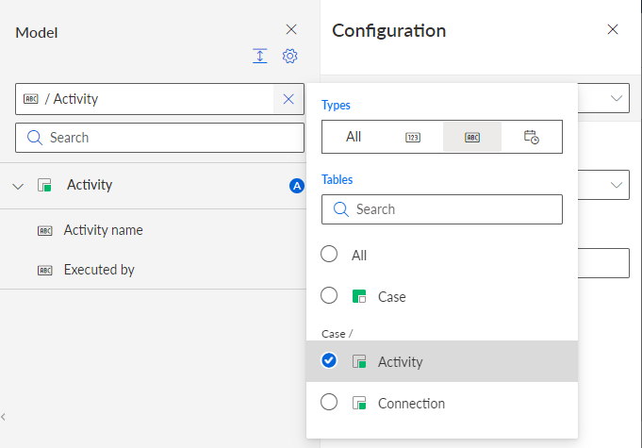
Task: Click the 'Model' panel title
Action: [37, 33]
